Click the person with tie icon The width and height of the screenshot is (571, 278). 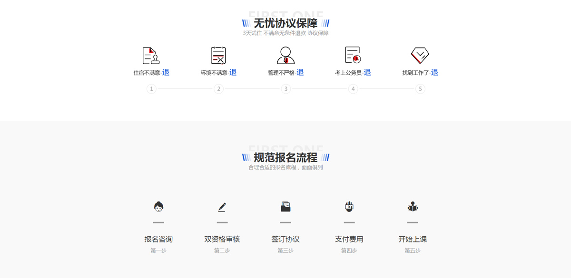pyautogui.click(x=285, y=56)
